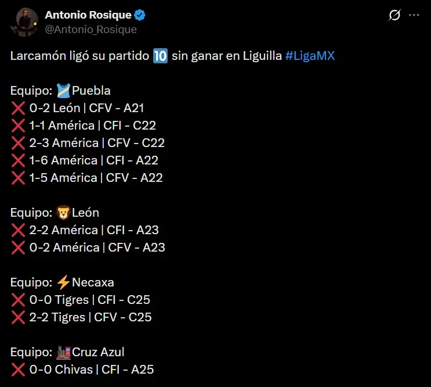This screenshot has width=431, height=387.
Task: Click the lightning bolt emoji beside Necaxa
Action: [x=64, y=282]
